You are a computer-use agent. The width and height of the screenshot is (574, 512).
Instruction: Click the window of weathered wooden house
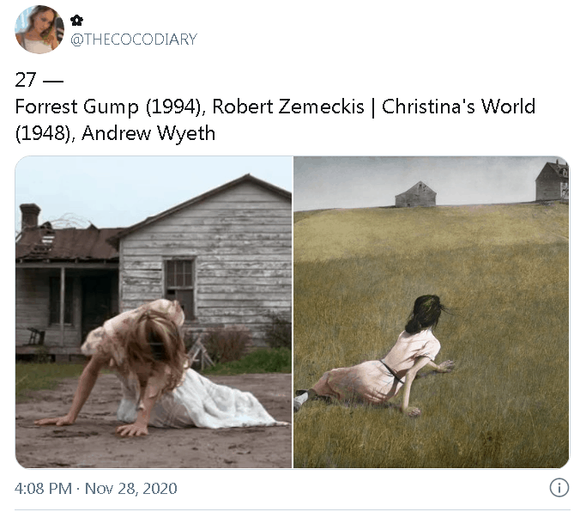tap(179, 284)
